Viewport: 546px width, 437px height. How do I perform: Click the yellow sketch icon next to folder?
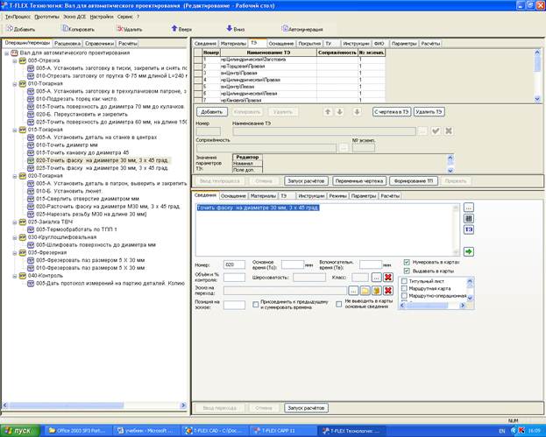coord(377,291)
